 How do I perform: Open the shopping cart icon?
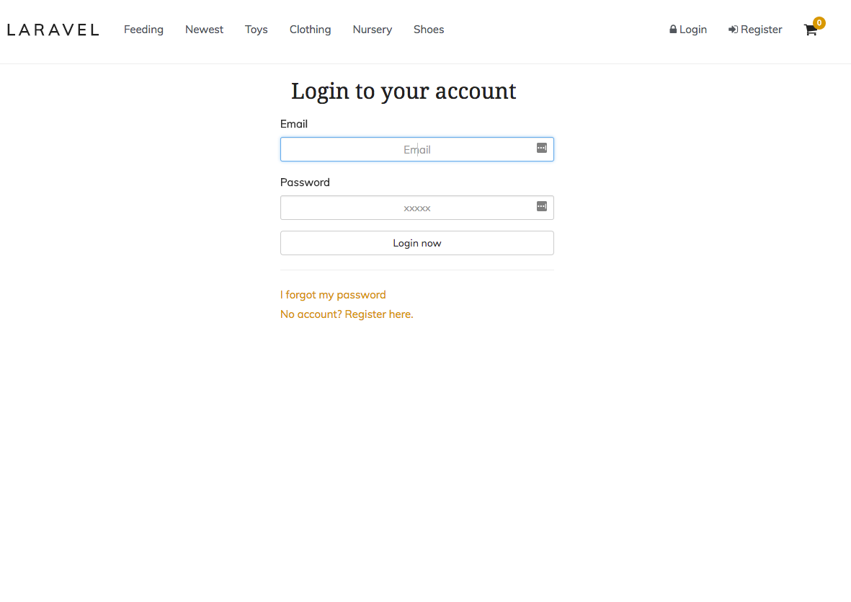pyautogui.click(x=810, y=31)
